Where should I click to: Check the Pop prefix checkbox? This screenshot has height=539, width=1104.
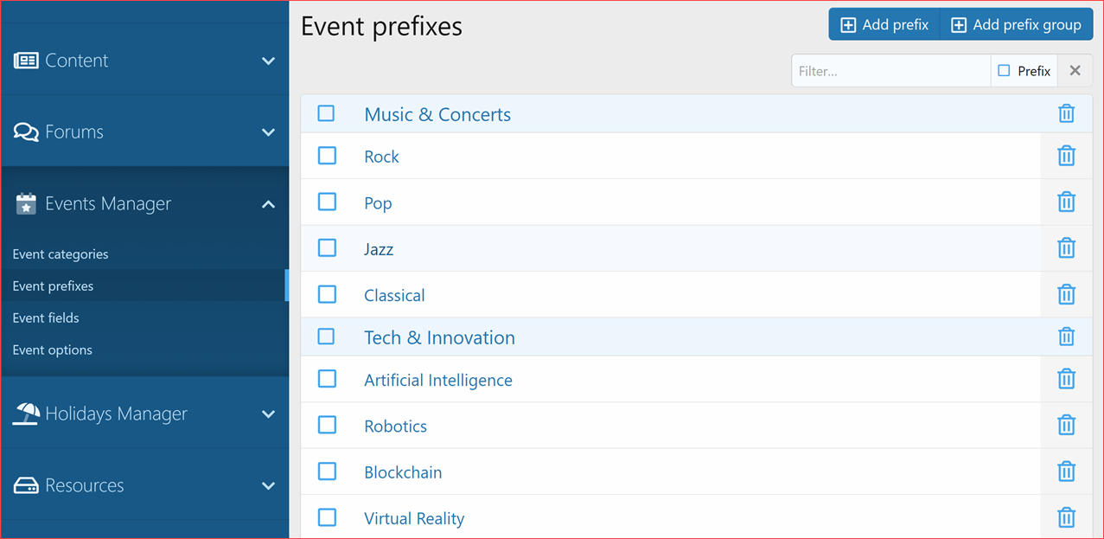click(x=327, y=202)
